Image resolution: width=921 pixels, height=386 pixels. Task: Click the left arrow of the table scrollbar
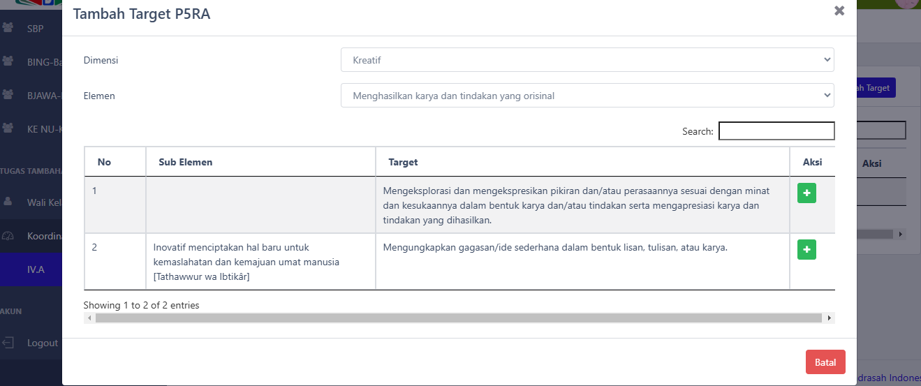(x=89, y=318)
